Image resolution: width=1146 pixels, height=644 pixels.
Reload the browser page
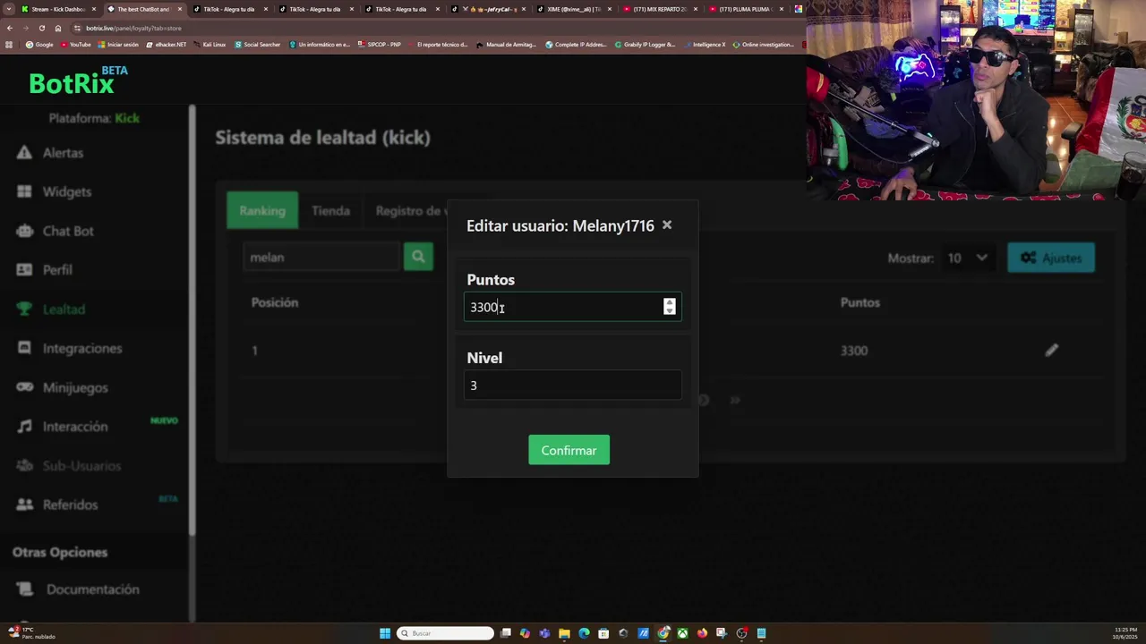[x=41, y=28]
